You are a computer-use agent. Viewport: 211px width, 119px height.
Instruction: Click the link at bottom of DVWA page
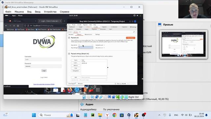[x=44, y=84]
